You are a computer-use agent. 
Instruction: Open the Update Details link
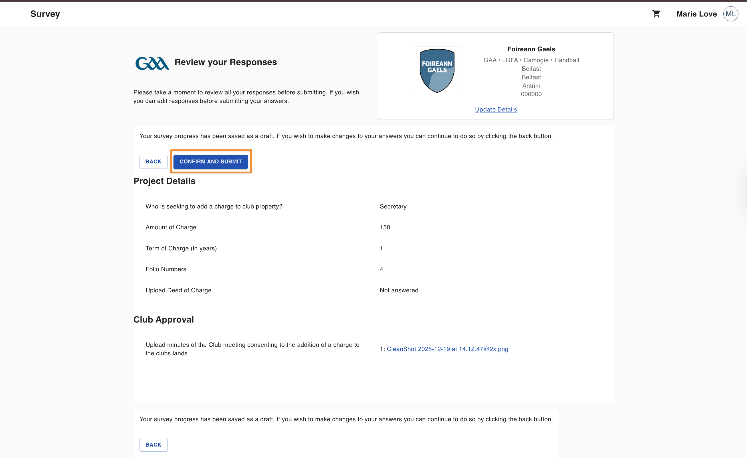pos(496,109)
